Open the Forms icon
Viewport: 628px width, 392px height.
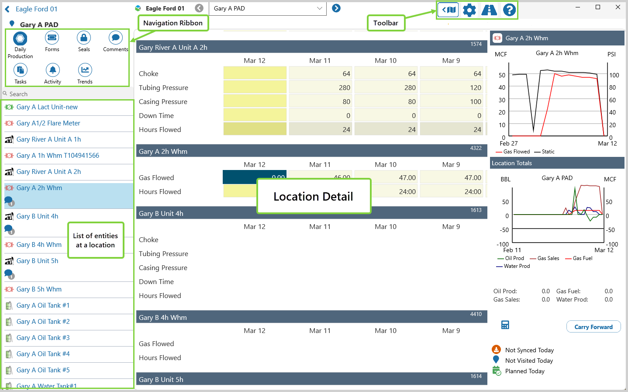pyautogui.click(x=52, y=38)
